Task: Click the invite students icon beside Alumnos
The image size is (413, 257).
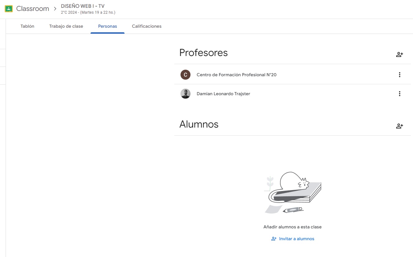Action: (x=400, y=126)
